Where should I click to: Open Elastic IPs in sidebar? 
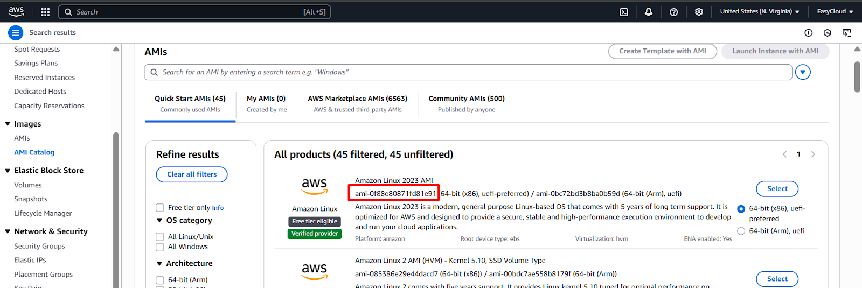[x=30, y=260]
